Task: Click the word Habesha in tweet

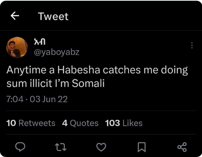Action: pos(79,70)
